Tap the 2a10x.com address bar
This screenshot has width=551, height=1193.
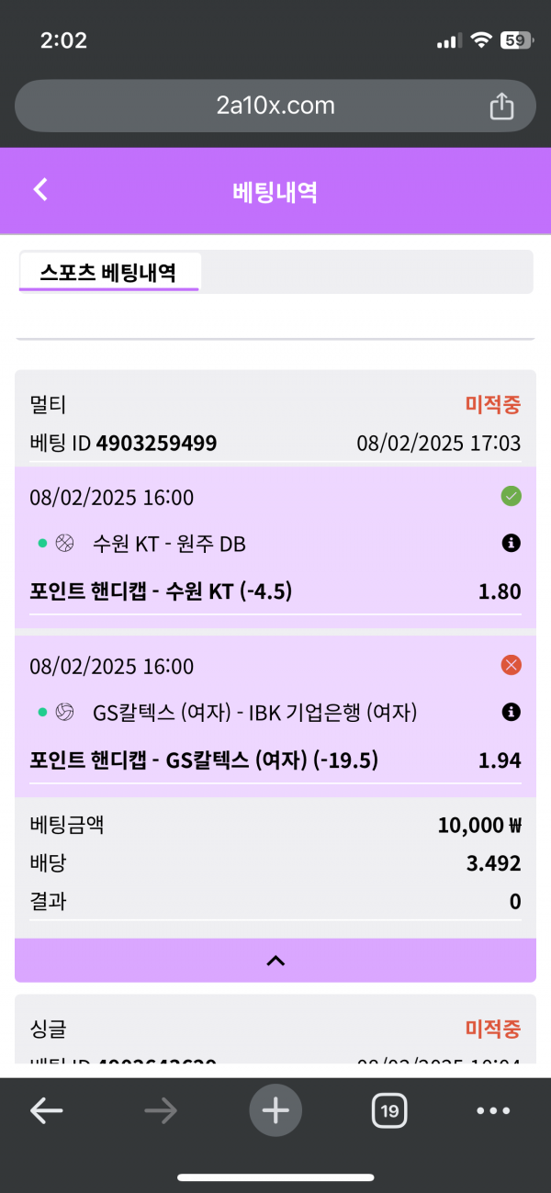(275, 107)
